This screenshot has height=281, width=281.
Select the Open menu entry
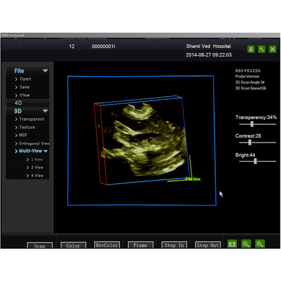(x=28, y=79)
